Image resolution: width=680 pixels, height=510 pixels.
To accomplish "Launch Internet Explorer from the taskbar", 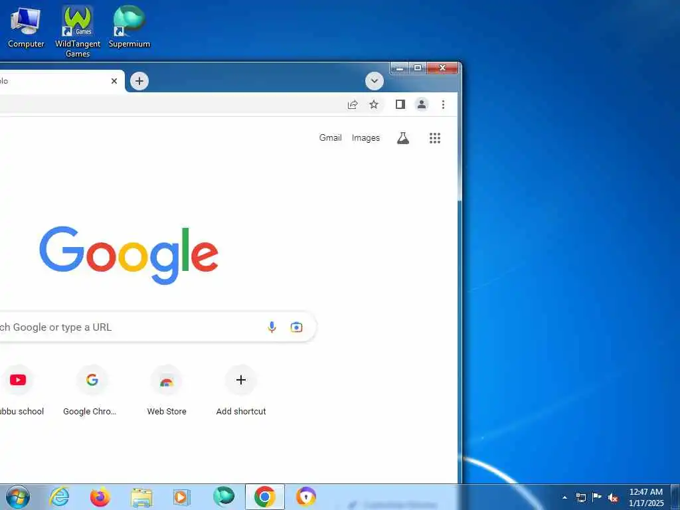I will coord(59,497).
